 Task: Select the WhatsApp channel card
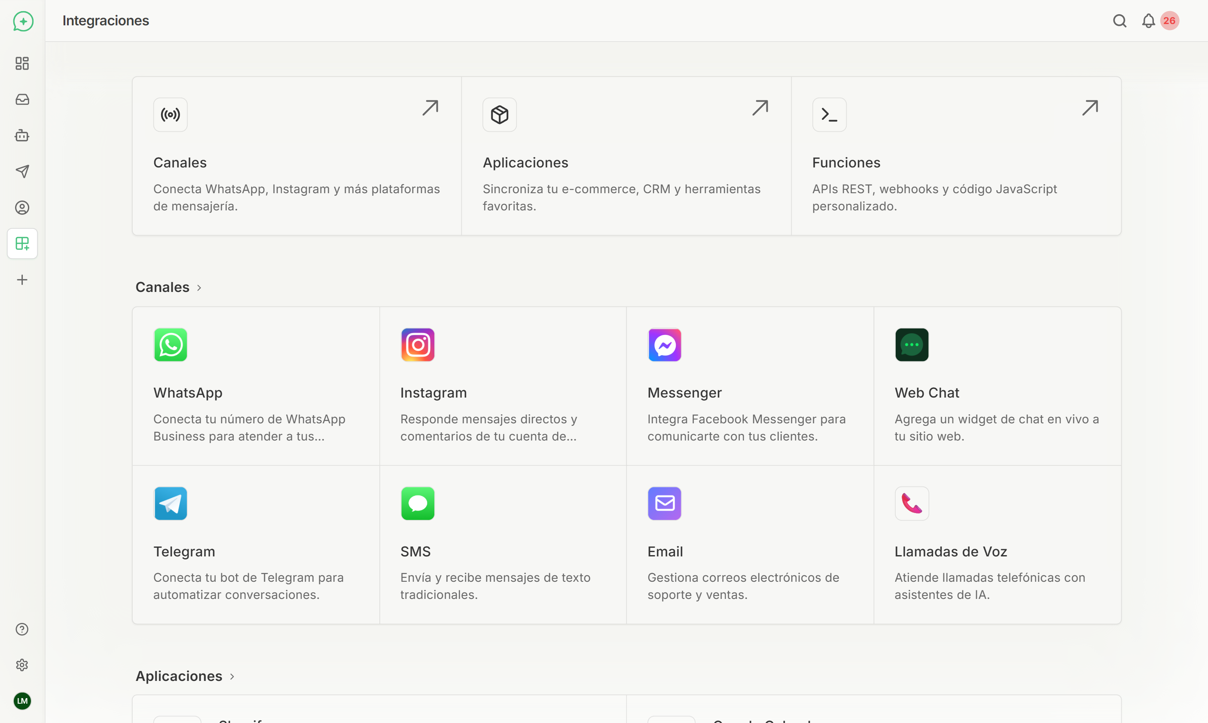tap(256, 386)
